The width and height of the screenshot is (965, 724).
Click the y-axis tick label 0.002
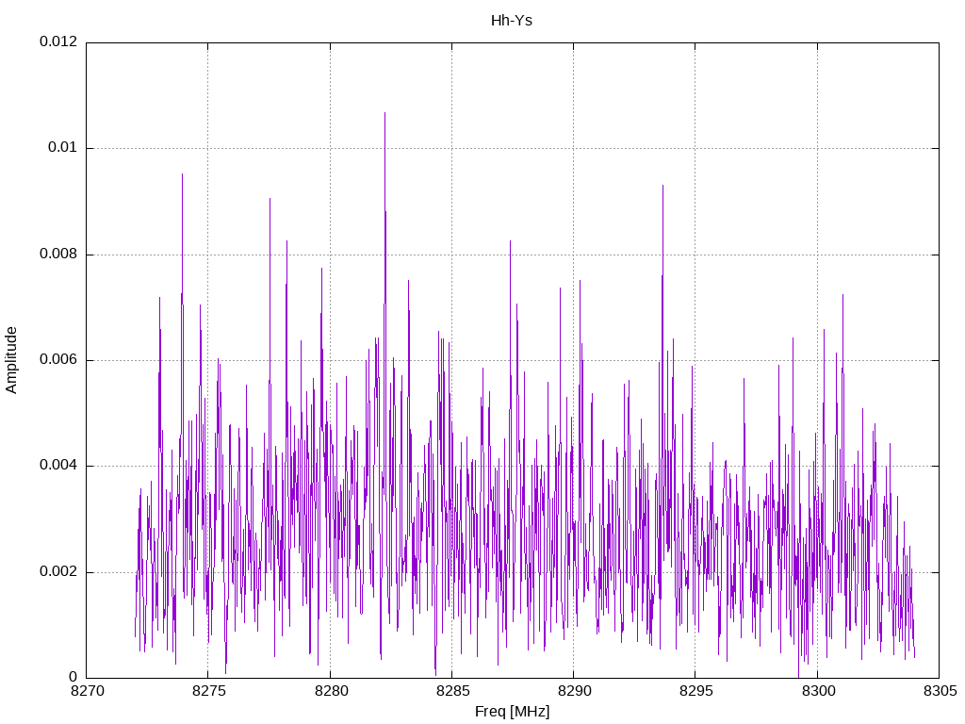58,571
